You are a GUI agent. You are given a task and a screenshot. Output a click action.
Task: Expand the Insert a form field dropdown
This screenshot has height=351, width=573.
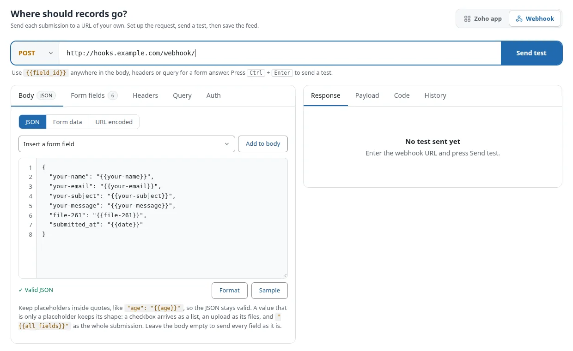pyautogui.click(x=127, y=144)
